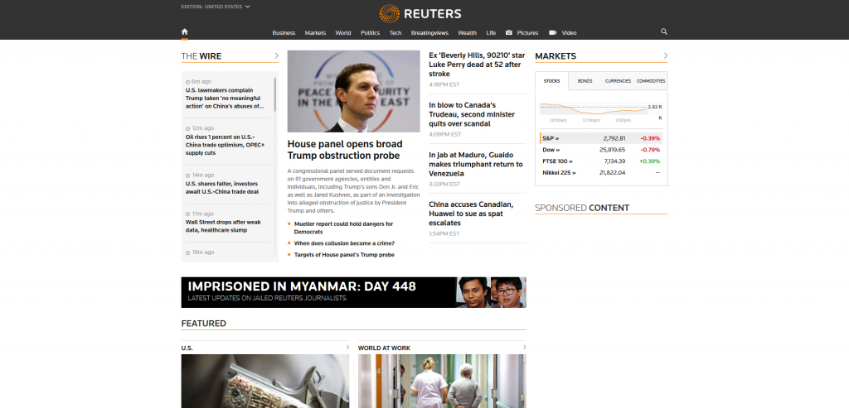The width and height of the screenshot is (849, 408).
Task: Open wire story 'Oil rises 1 percent'
Action: pyautogui.click(x=226, y=145)
